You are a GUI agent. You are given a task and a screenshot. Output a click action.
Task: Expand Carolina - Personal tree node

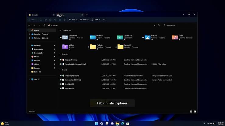pos(30,34)
